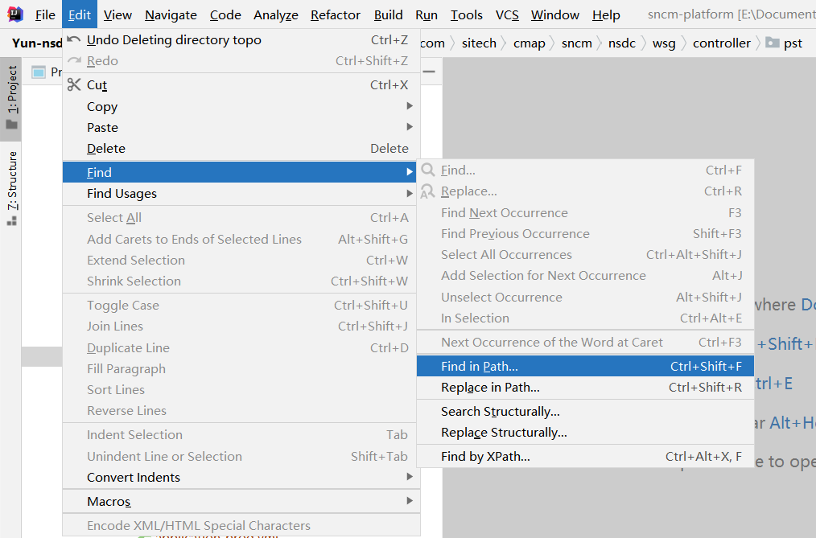The height and width of the screenshot is (538, 816).
Task: Select Cut from the Edit menu
Action: [x=241, y=84]
